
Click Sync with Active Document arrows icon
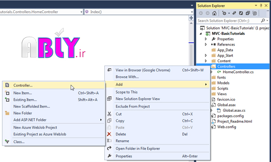234,13
